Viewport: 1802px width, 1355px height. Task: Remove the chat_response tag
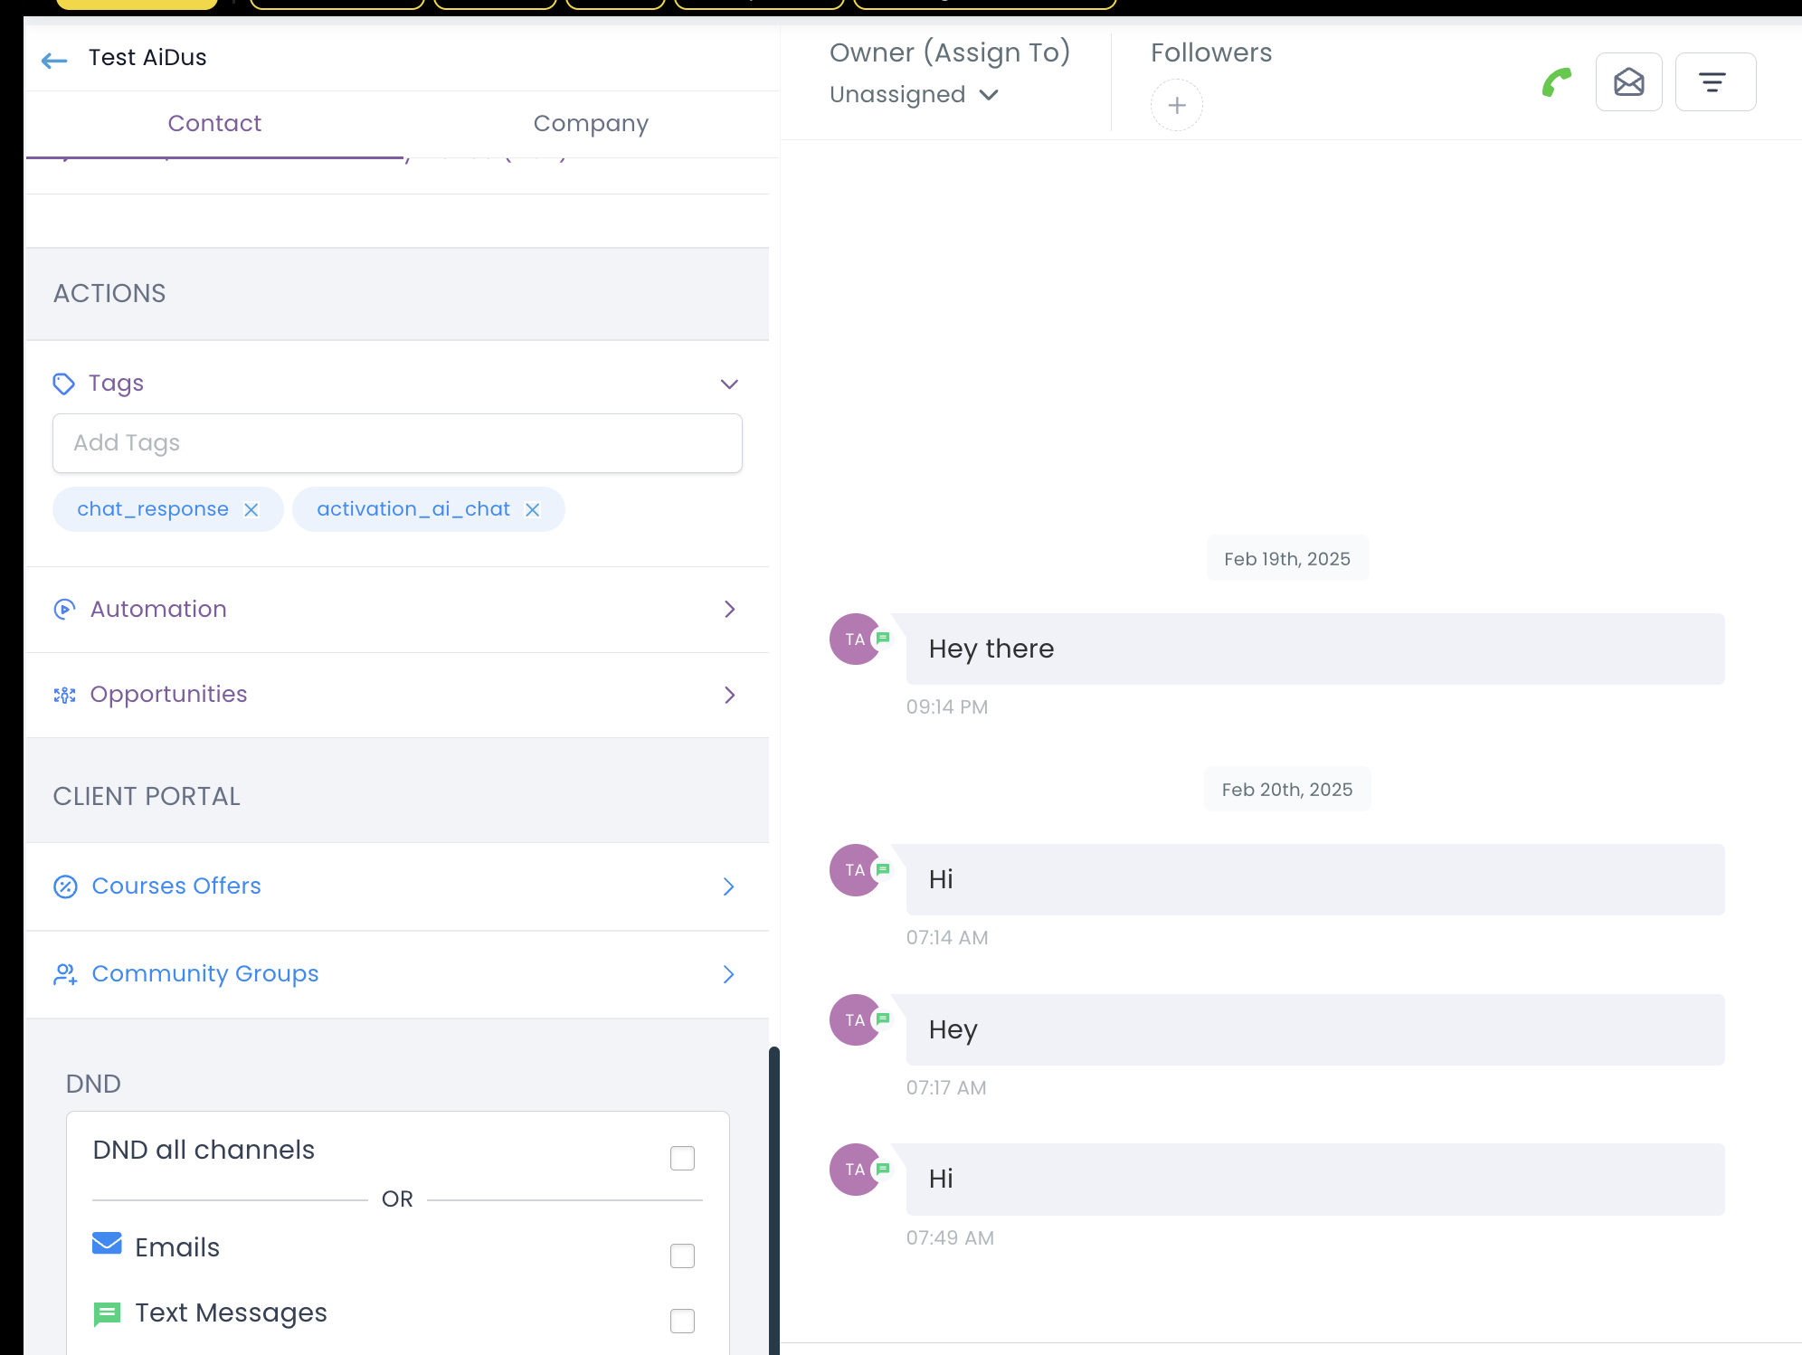[x=251, y=509]
